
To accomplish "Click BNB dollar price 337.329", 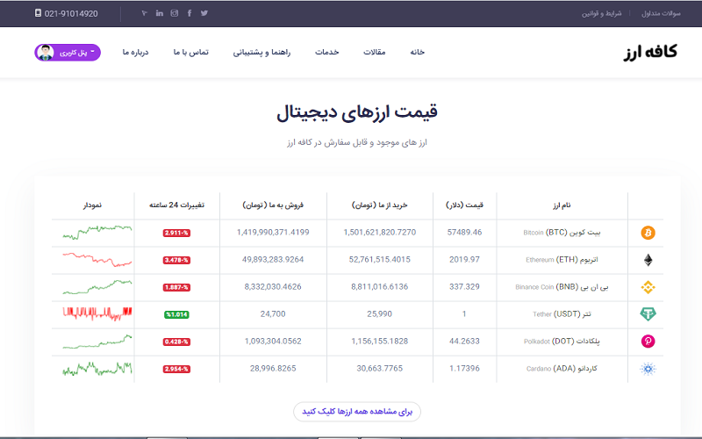I will (464, 287).
